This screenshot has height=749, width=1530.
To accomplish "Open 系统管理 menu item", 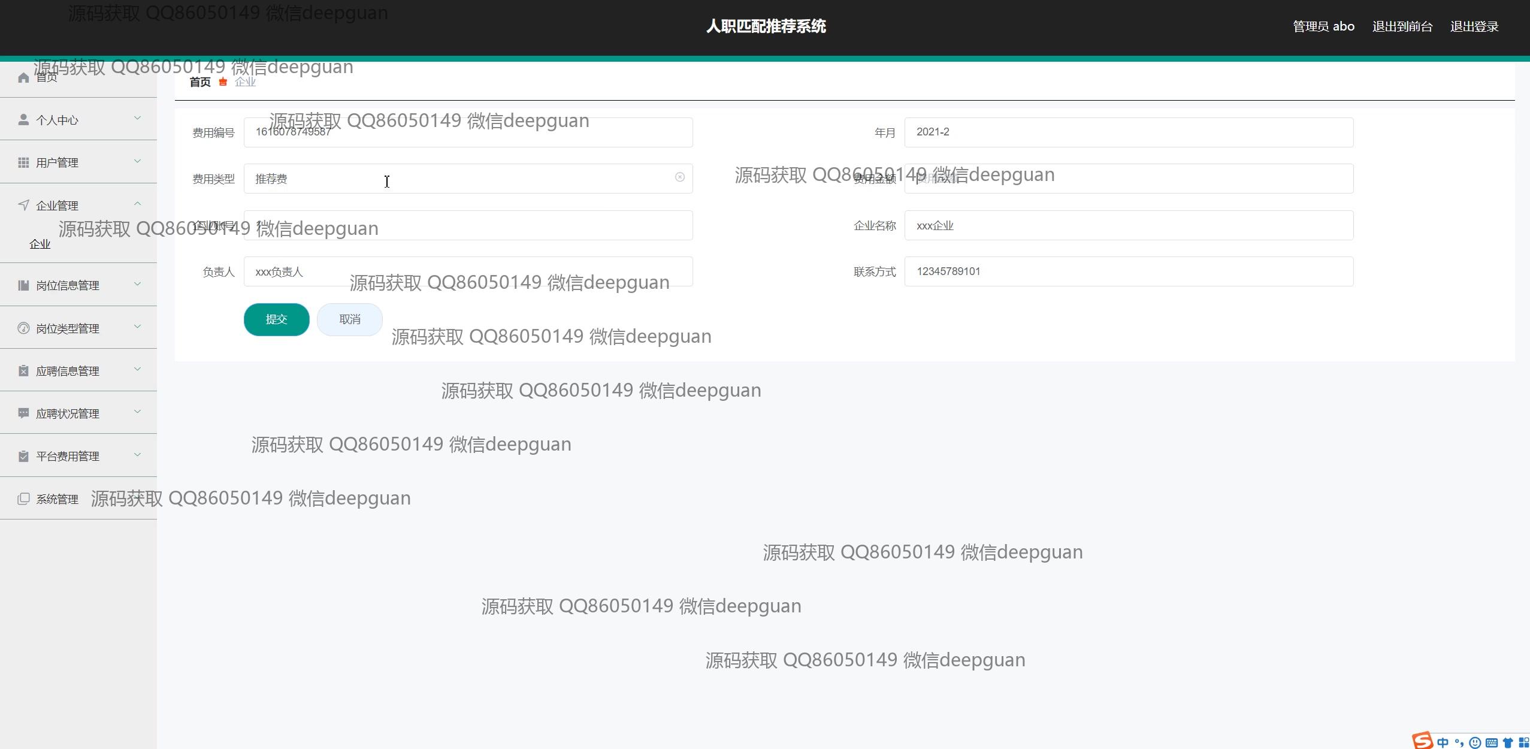I will click(57, 499).
